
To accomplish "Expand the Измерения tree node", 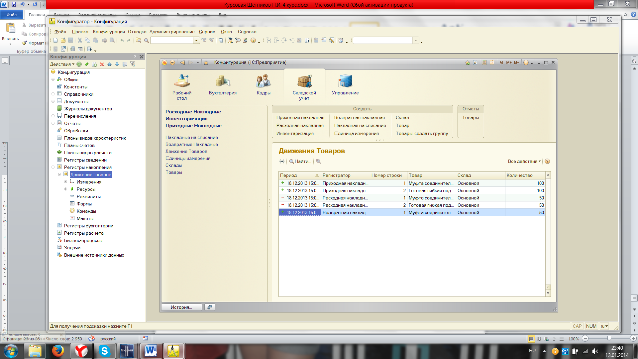I will (x=65, y=182).
